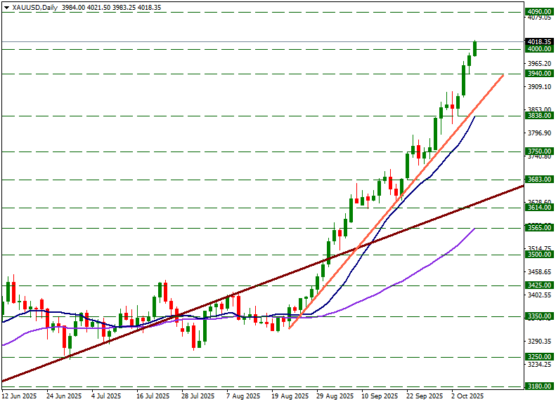Select the 3940.00 price level label
Viewport: 556px width, 404px height.
point(538,74)
